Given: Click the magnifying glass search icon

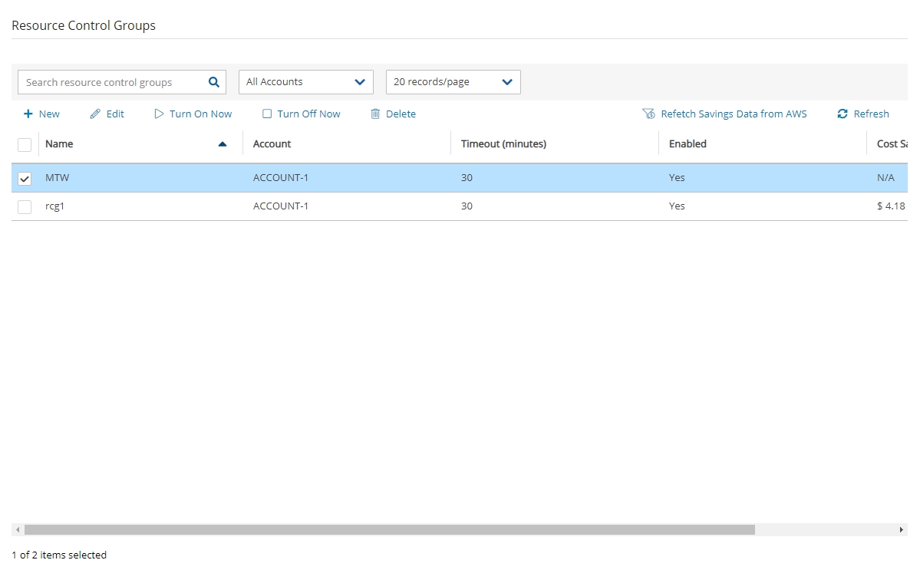Looking at the screenshot, I should [214, 82].
